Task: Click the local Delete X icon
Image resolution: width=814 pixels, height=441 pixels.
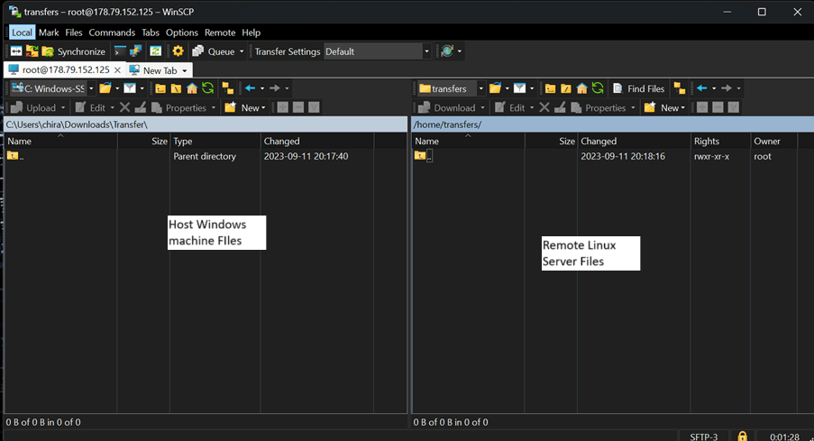Action: pyautogui.click(x=124, y=107)
